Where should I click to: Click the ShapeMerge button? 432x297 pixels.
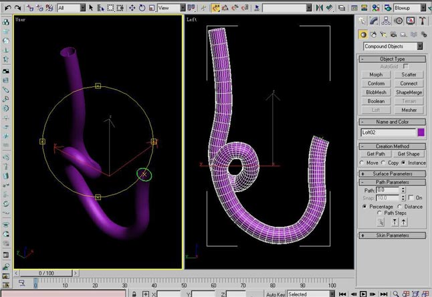409,92
